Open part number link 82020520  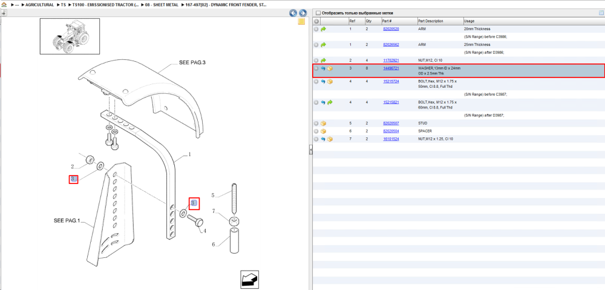click(391, 29)
